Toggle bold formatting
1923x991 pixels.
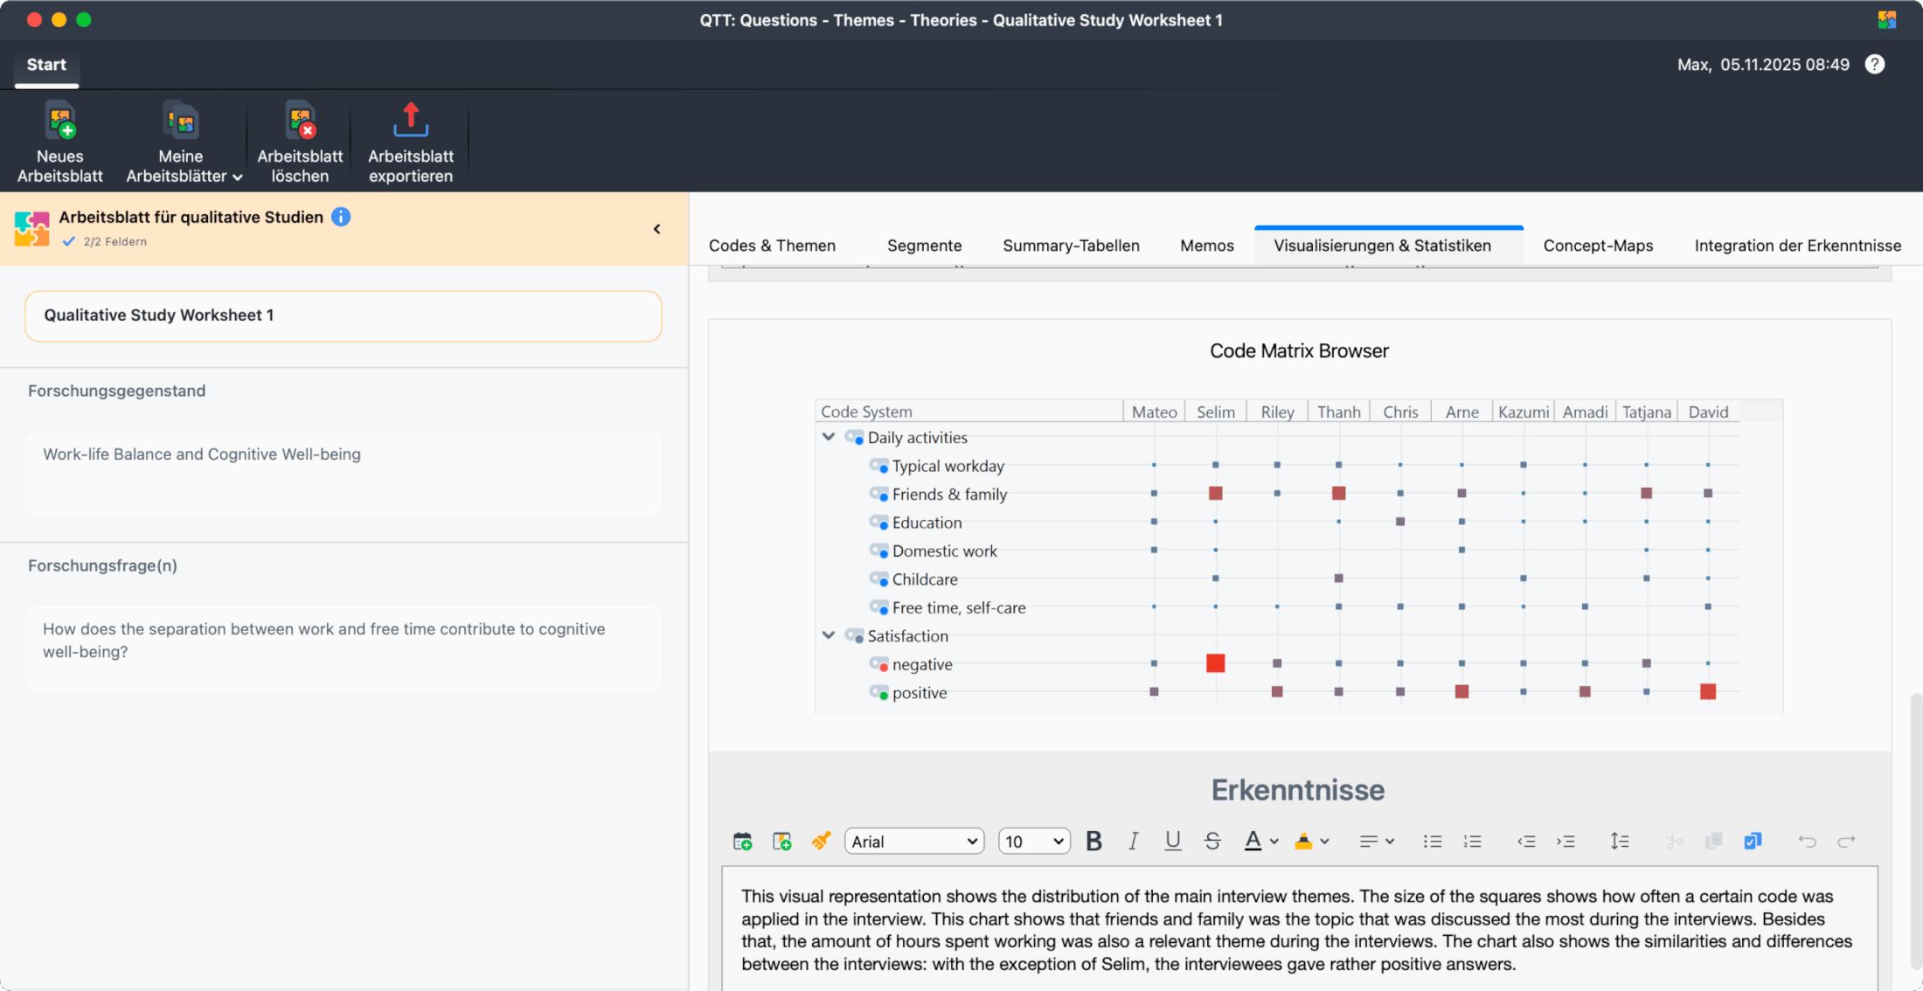point(1093,841)
